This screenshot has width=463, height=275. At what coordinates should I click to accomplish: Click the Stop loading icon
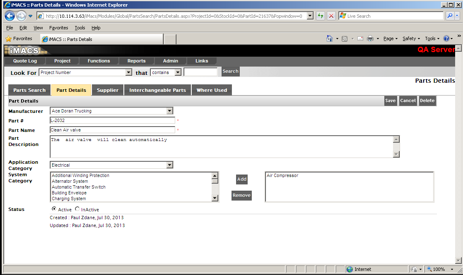pos(331,16)
